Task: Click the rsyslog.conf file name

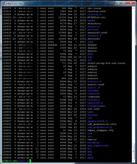Action: pos(97,11)
